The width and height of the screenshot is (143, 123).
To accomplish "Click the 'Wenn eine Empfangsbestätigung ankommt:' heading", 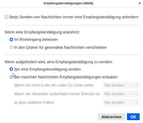I will 42,32.
